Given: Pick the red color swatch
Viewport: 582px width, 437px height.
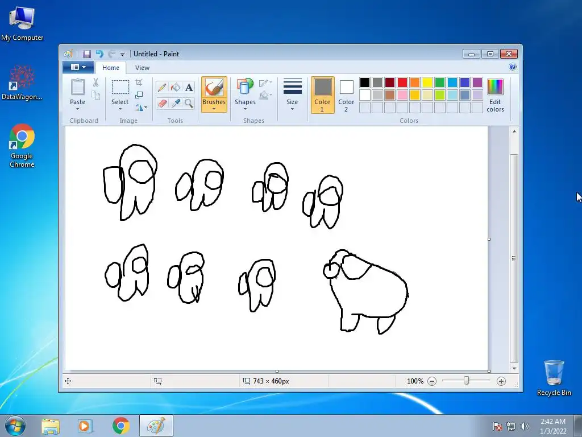Looking at the screenshot, I should point(402,82).
